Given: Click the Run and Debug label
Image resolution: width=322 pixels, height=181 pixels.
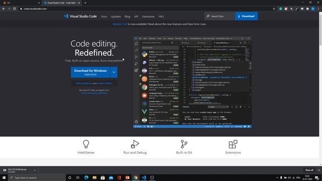Looking at the screenshot, I should point(135,152).
